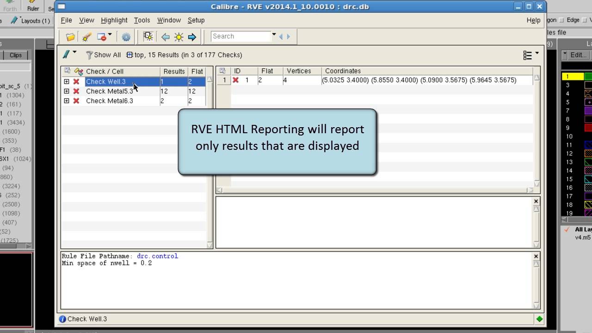Click the check tree column header icon
Screen dimensions: 592x333
click(x=67, y=71)
